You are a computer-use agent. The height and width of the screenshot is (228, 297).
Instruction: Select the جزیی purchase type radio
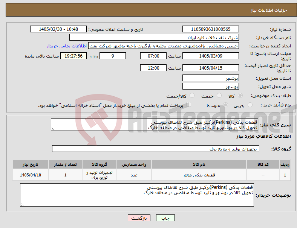[250, 105]
